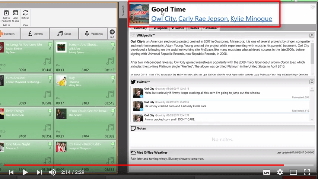Open the SmartInfo side tab
The height and width of the screenshot is (179, 318).
pyautogui.click(x=123, y=10)
